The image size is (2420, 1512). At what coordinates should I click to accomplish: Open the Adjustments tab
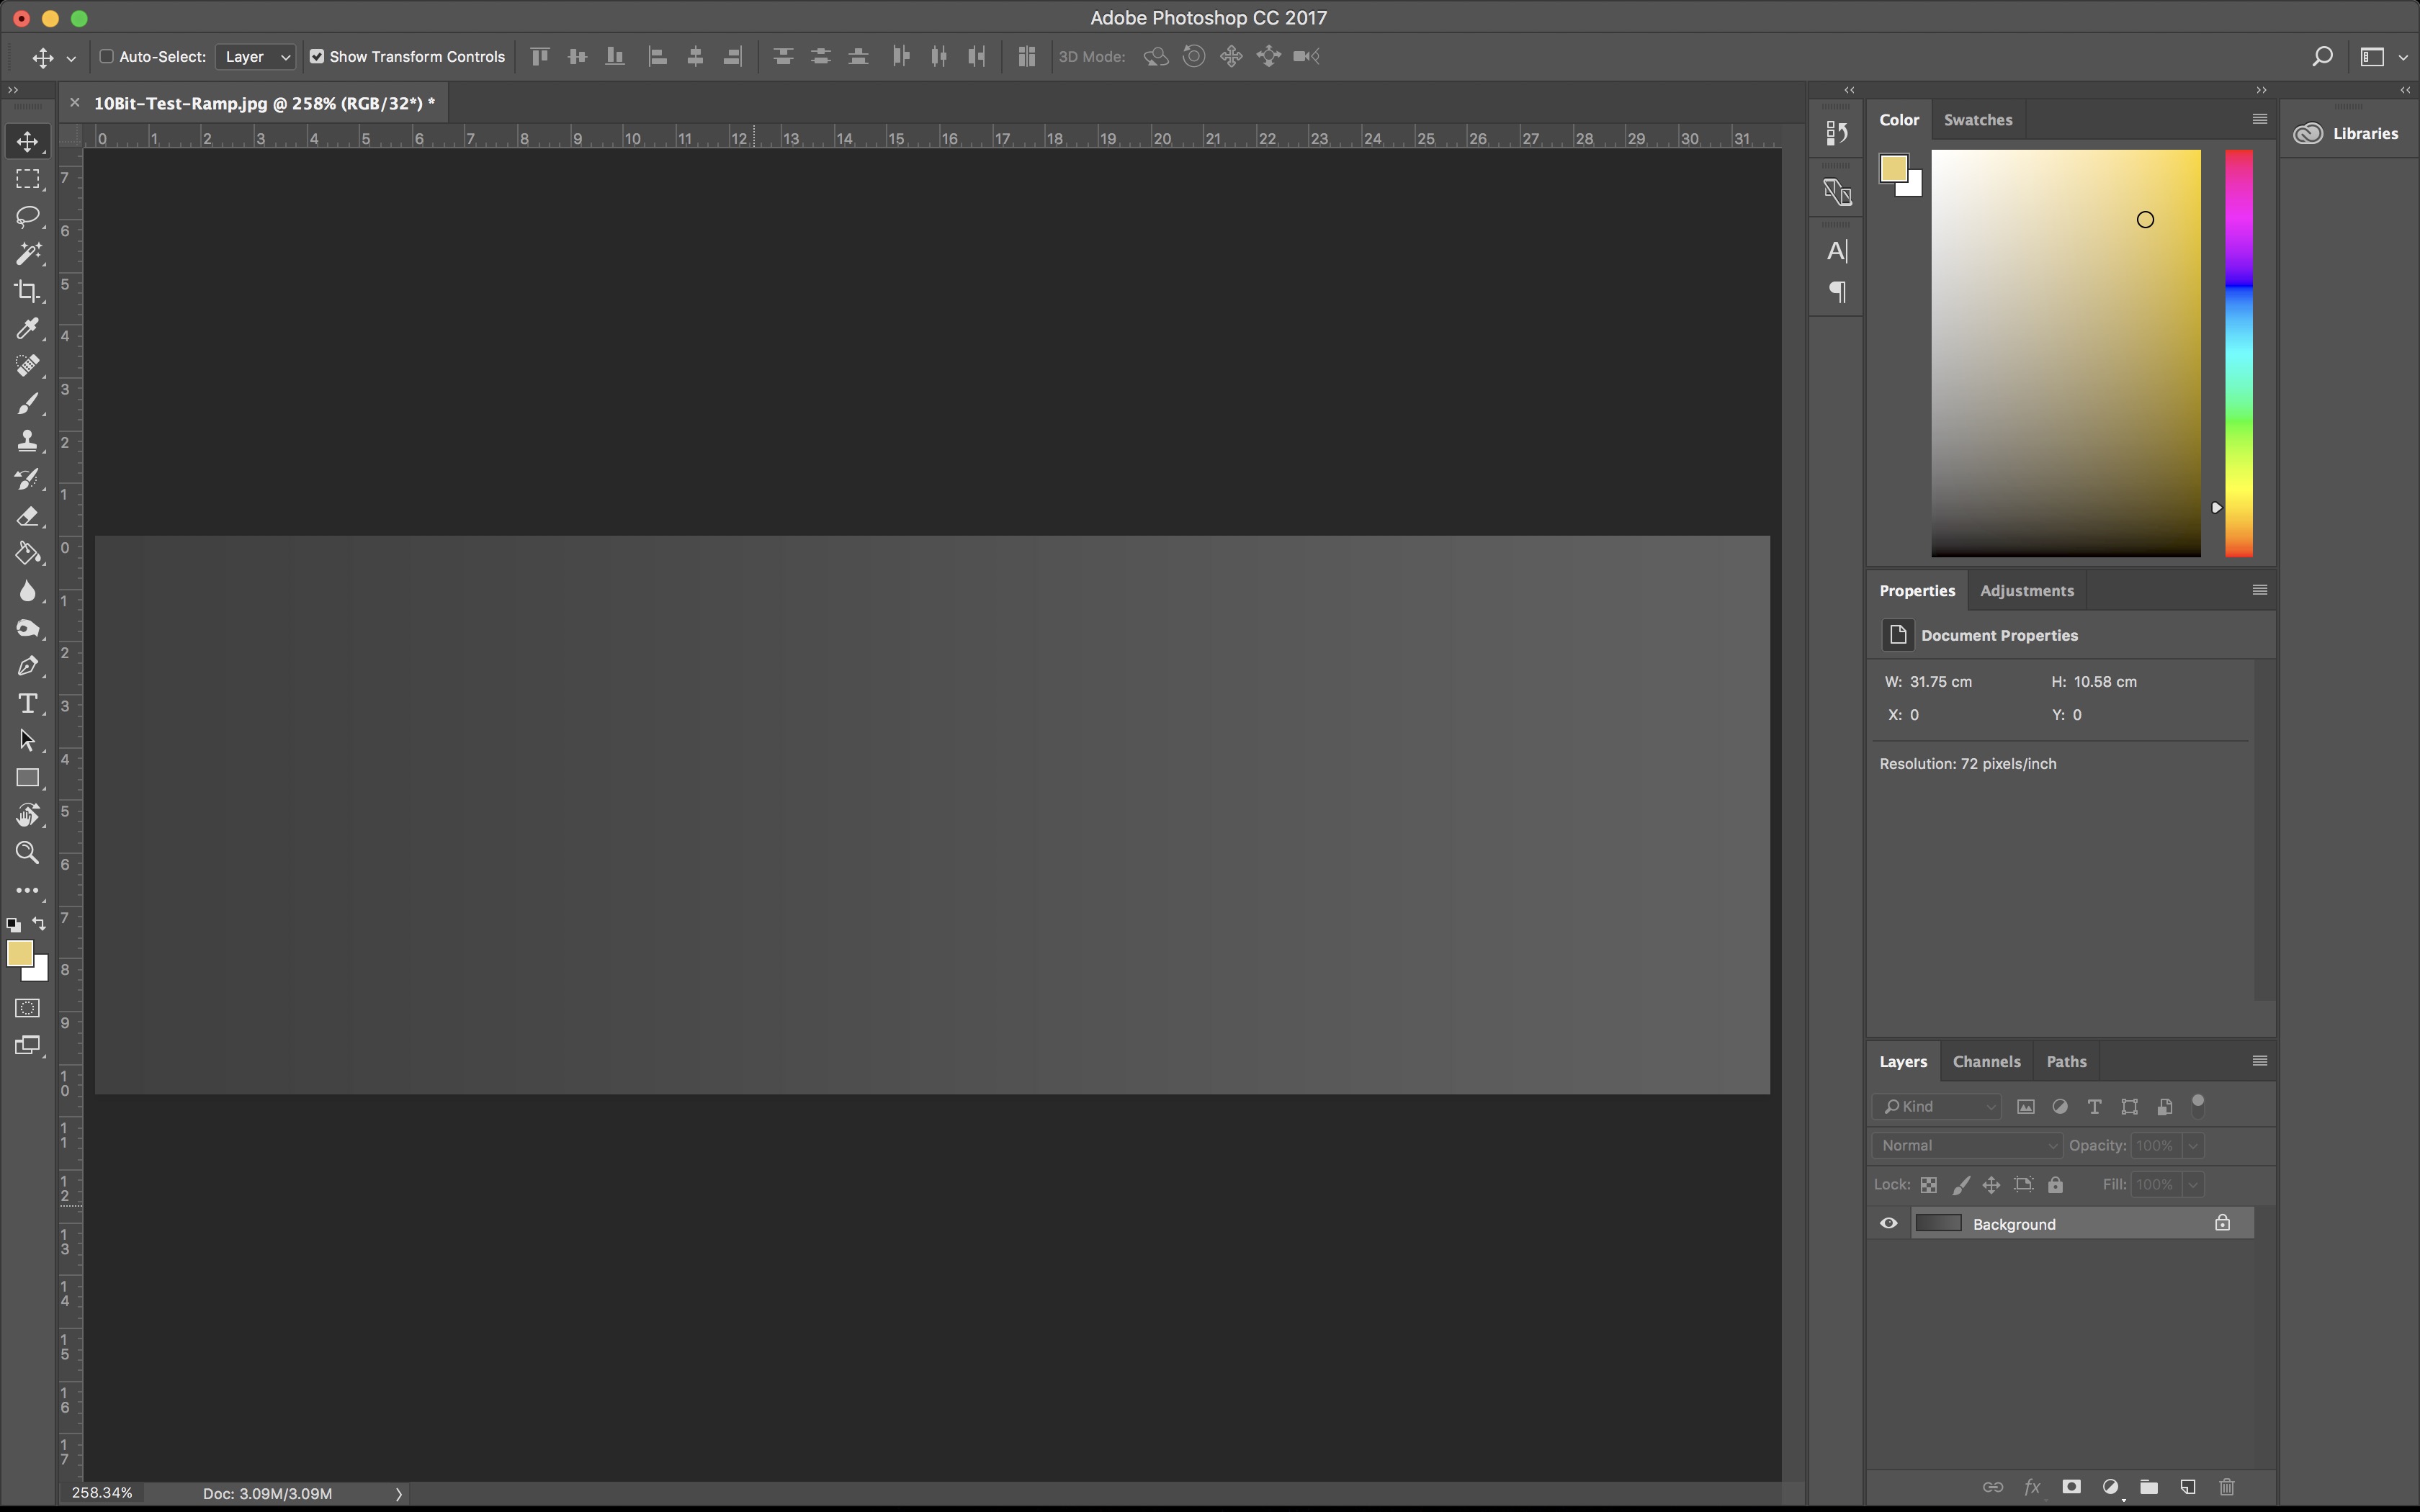point(2026,591)
